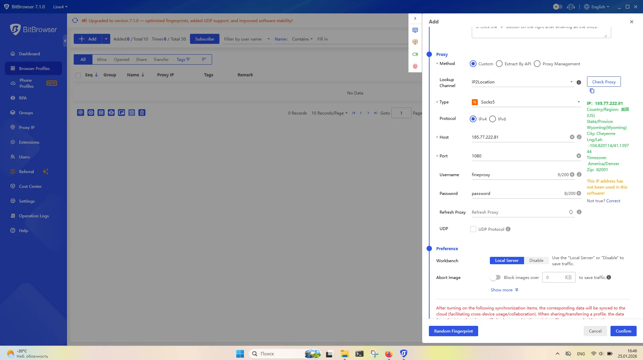
Task: Select Extract By API proxy method
Action: tap(499, 64)
